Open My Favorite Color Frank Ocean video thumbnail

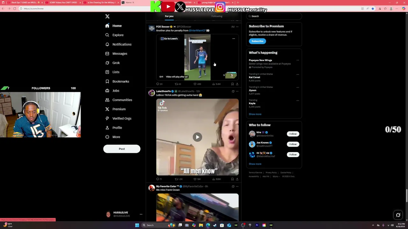tap(197, 207)
